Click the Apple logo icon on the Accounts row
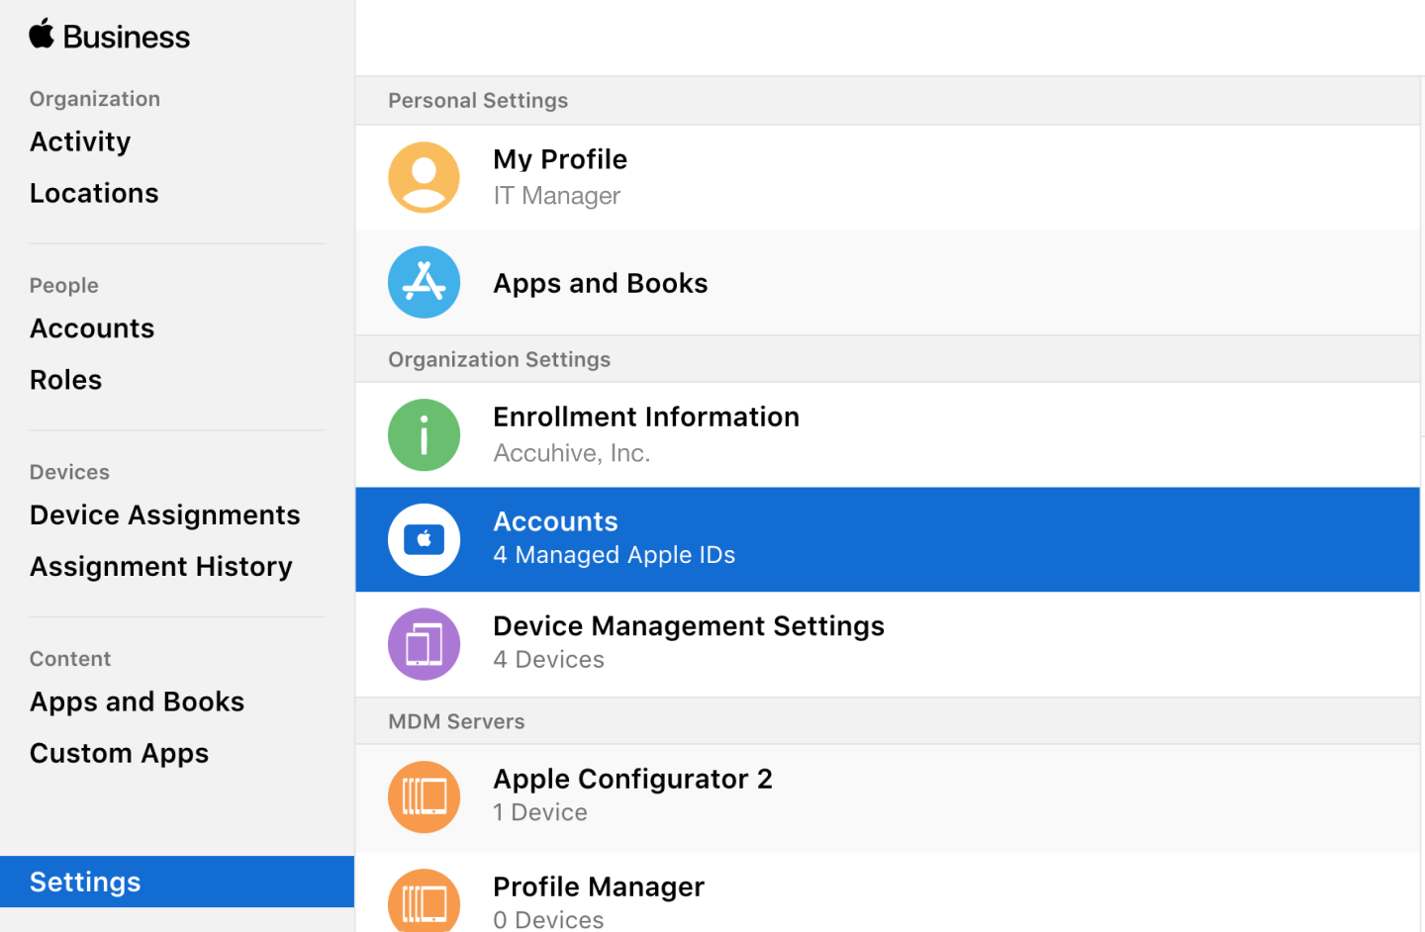The width and height of the screenshot is (1425, 932). coord(424,539)
